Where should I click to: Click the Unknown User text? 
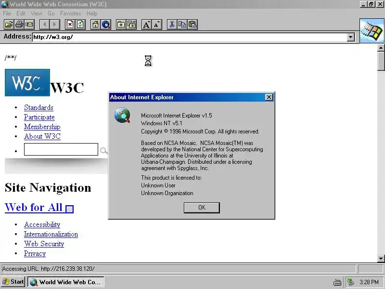click(x=158, y=185)
